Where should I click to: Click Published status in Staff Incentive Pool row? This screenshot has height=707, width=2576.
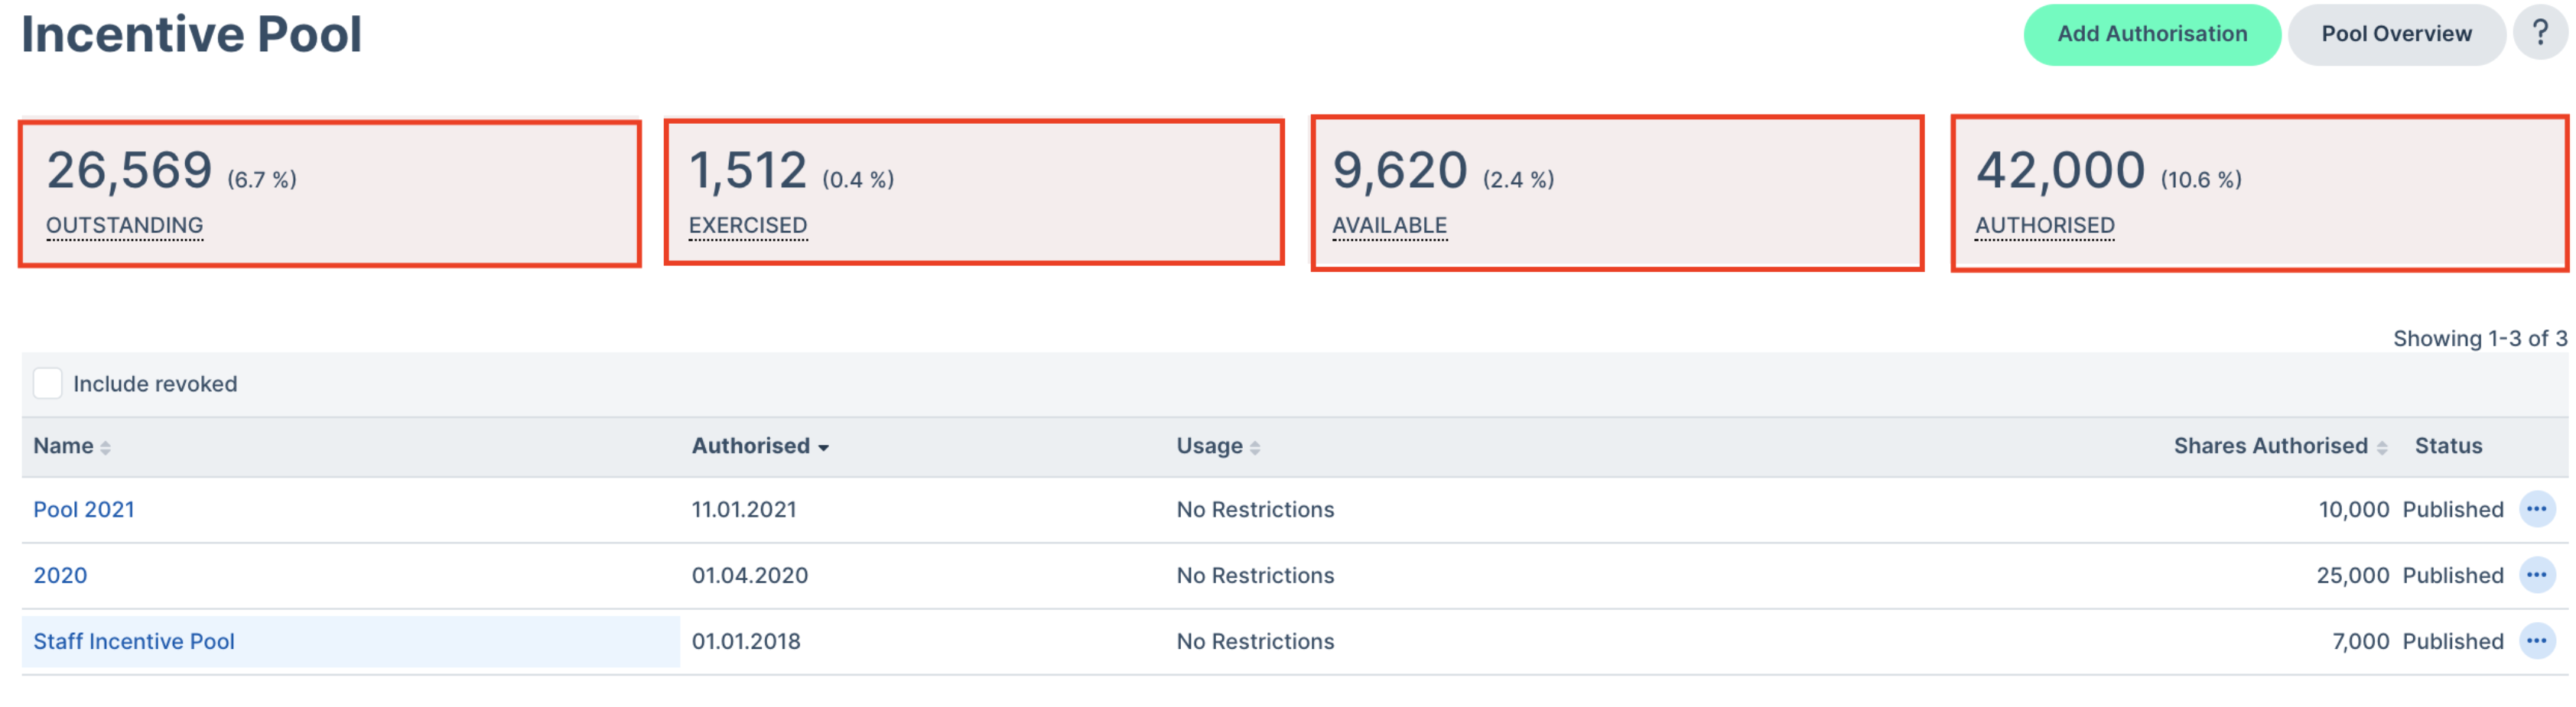click(2453, 642)
